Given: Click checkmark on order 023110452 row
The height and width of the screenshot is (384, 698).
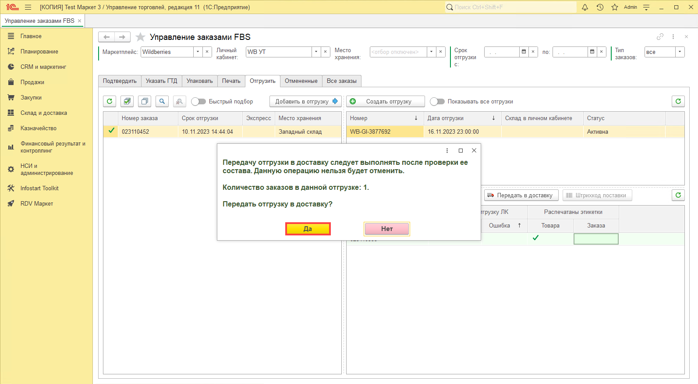Looking at the screenshot, I should 111,131.
